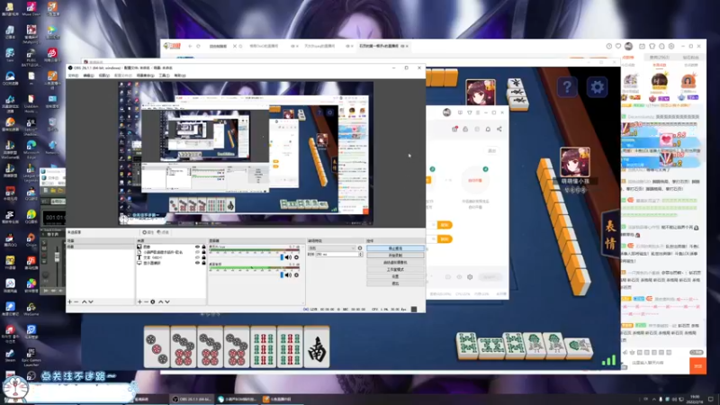Open second audio track settings gear in mixer
Screen dimensions: 720x405
[x=297, y=275]
